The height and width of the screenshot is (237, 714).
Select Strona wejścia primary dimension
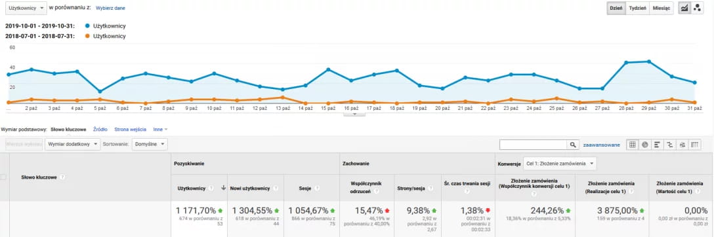point(130,130)
